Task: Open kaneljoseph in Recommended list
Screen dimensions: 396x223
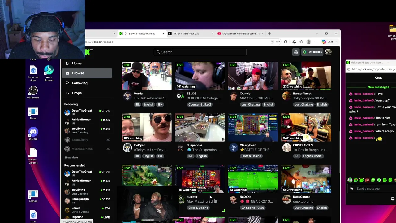Action: [87, 201]
